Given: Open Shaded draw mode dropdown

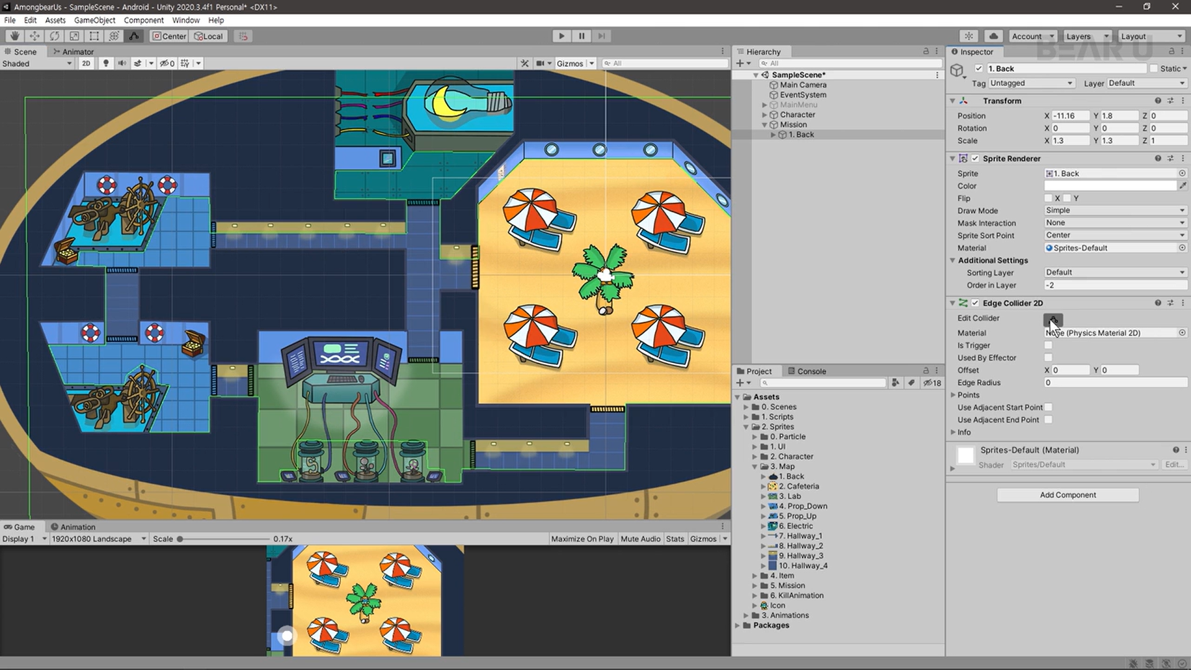Looking at the screenshot, I should pyautogui.click(x=37, y=63).
